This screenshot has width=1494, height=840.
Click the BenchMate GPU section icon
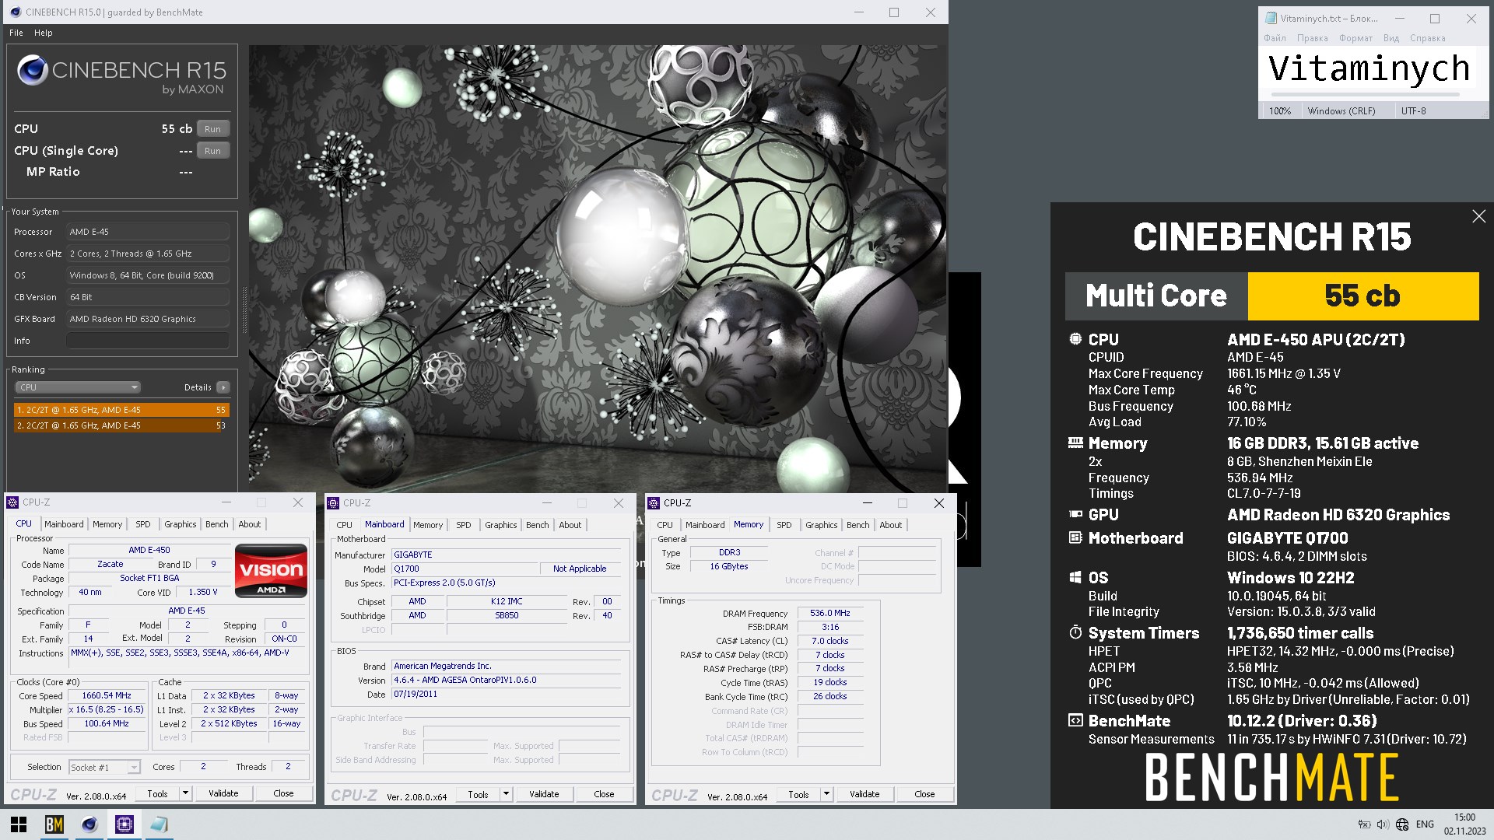tap(1075, 514)
